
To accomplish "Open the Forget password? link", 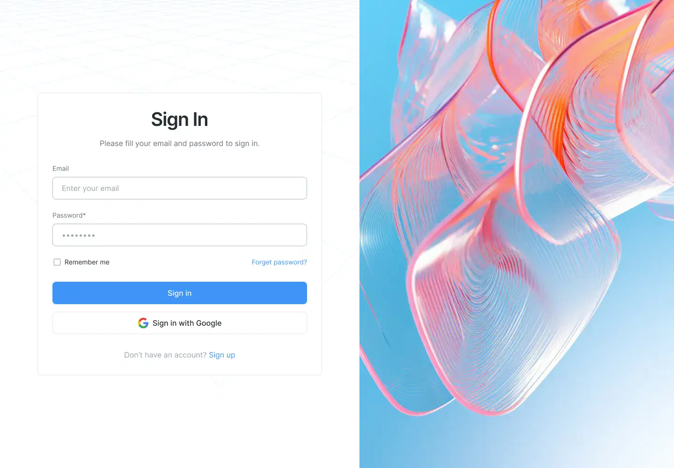I will [x=279, y=262].
